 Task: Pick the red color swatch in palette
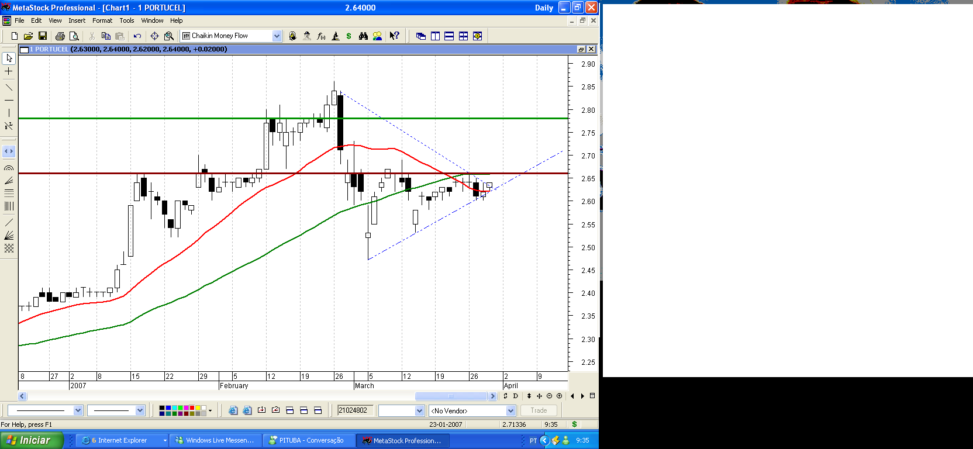point(192,408)
